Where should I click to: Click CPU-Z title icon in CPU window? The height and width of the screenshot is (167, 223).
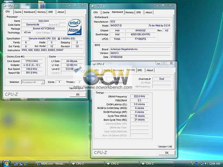coord(5,6)
